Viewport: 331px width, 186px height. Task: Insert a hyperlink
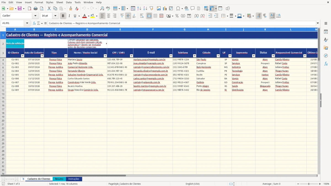click(186, 9)
